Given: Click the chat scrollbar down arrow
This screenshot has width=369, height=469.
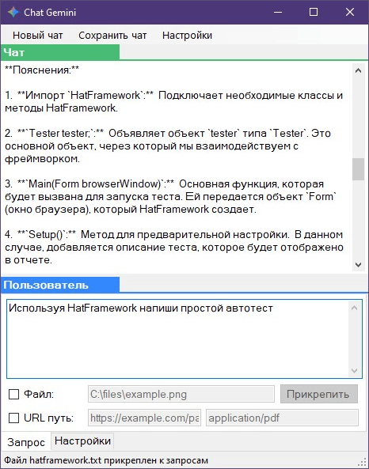Looking at the screenshot, I should point(358,264).
